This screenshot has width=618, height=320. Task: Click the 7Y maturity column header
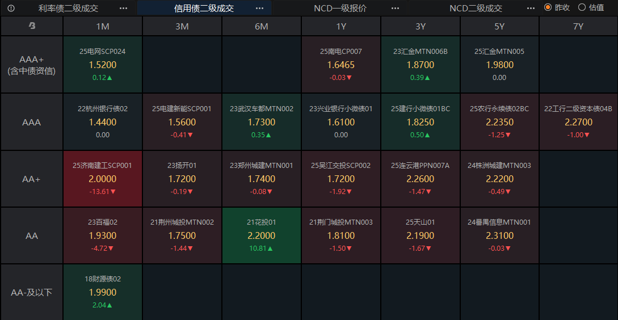(x=578, y=26)
